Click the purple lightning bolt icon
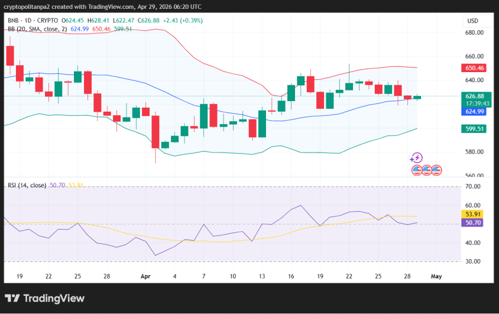499x314 pixels. [x=416, y=157]
